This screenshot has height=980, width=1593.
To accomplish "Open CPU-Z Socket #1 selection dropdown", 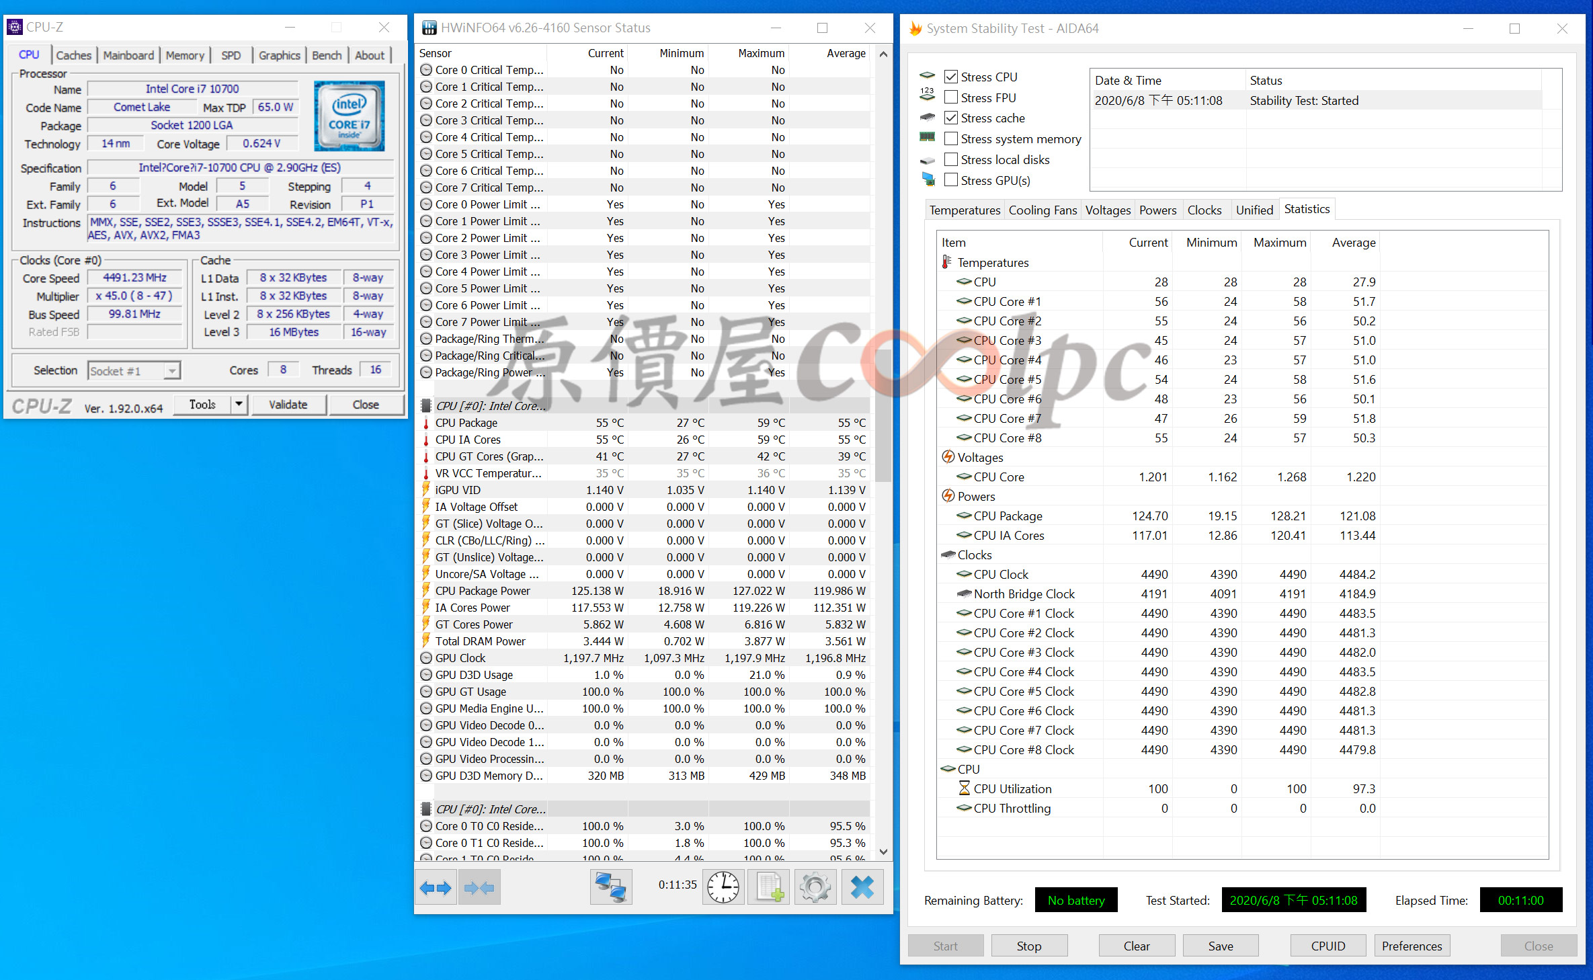I will (134, 370).
